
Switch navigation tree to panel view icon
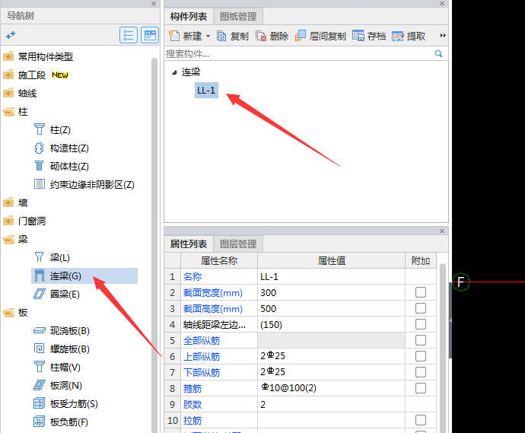tap(150, 35)
